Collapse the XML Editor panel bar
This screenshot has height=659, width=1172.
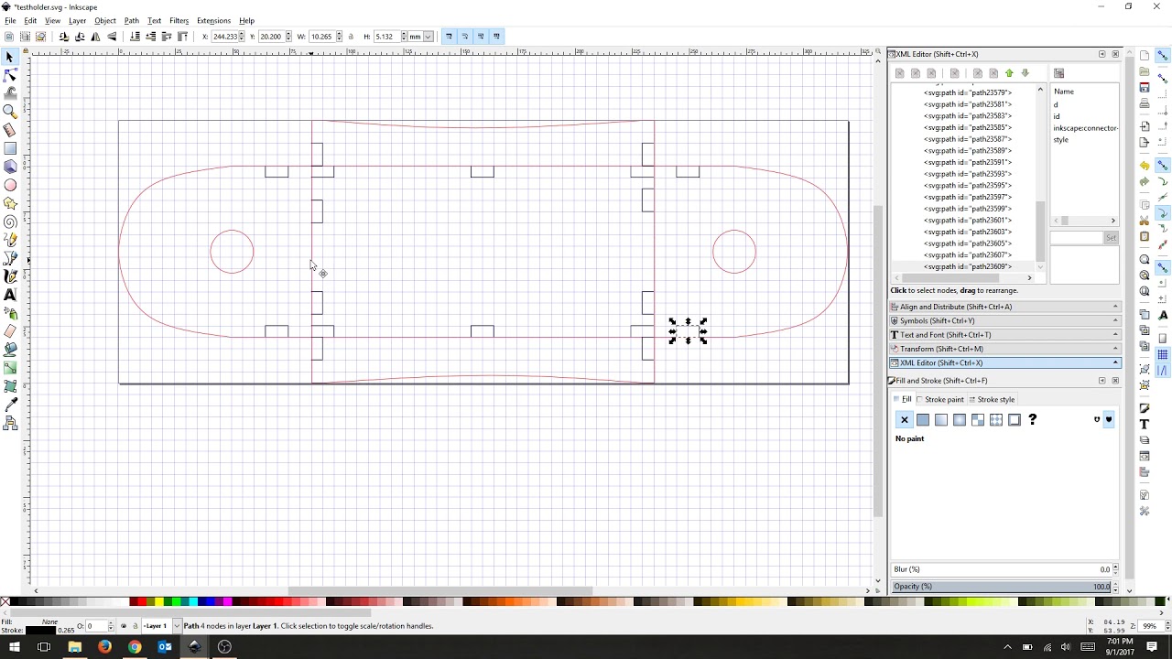(x=1005, y=363)
